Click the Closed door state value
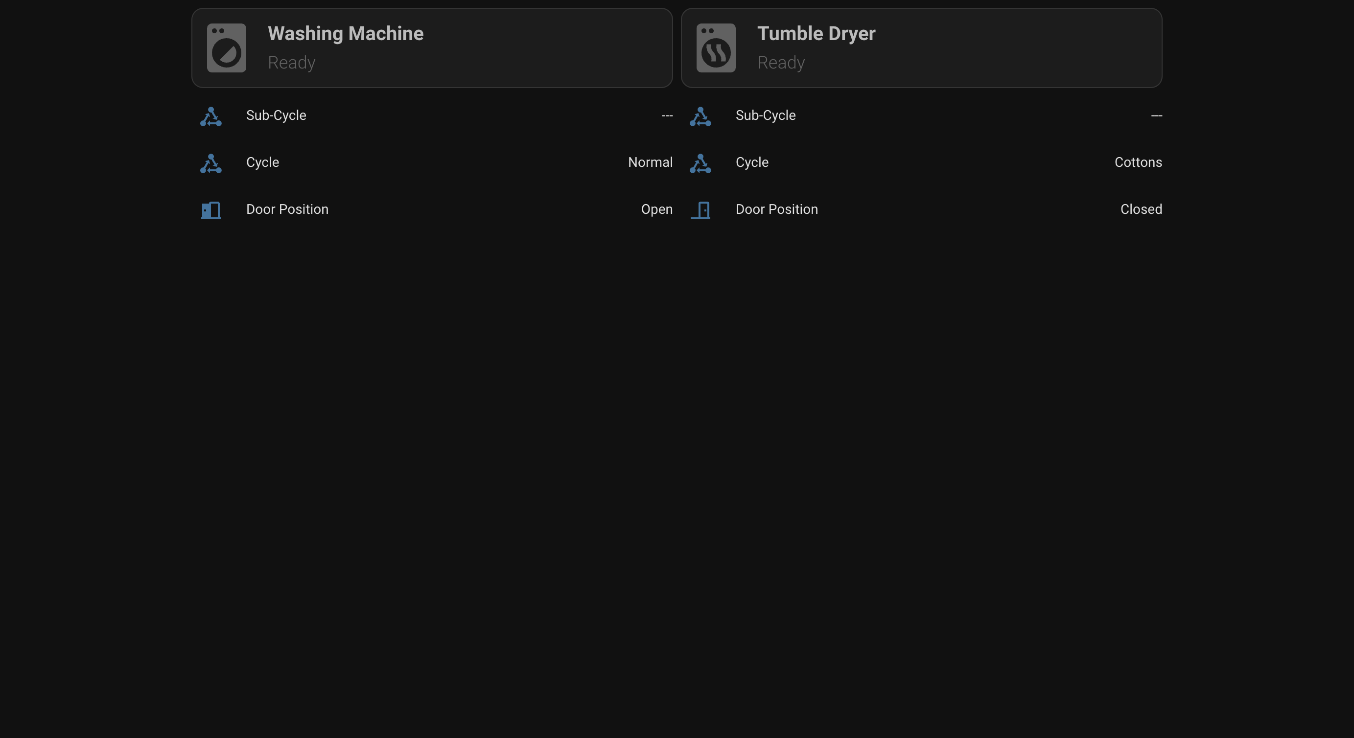1354x738 pixels. tap(1141, 209)
